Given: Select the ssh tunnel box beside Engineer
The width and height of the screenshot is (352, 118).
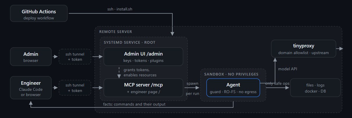Looking at the screenshot, I should click(x=75, y=88).
